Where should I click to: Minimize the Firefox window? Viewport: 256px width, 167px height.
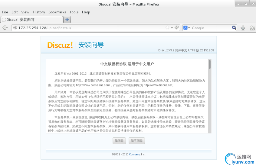238,4
